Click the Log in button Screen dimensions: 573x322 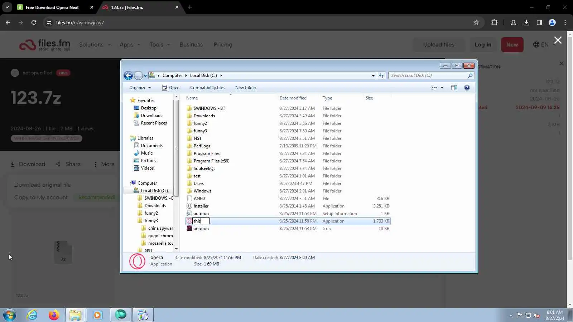coord(483,45)
